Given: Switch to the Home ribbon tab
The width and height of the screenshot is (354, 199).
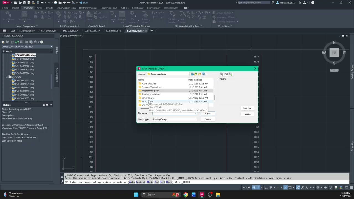Looking at the screenshot, I should tap(5, 8).
